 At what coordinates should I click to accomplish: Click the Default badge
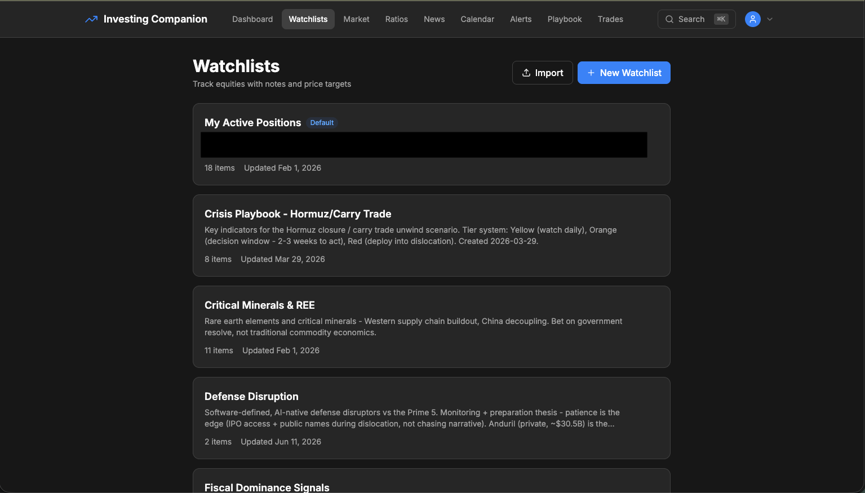[x=322, y=123]
